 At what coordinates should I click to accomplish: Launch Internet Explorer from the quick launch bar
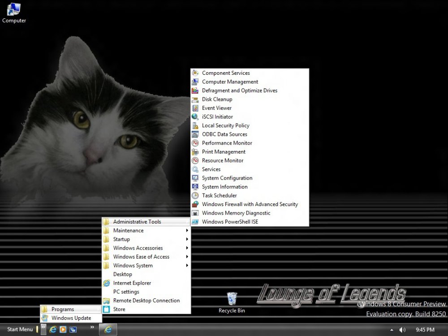53,330
